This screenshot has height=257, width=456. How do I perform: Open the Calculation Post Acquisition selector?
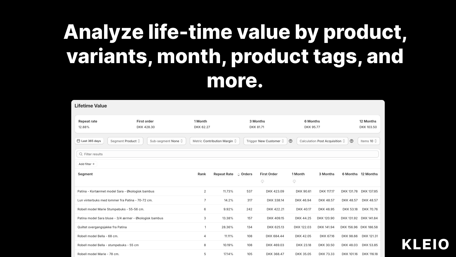pyautogui.click(x=322, y=141)
